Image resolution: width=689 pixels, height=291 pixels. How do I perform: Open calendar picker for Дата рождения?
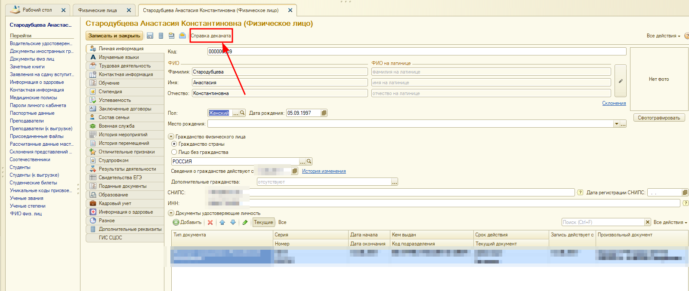324,113
